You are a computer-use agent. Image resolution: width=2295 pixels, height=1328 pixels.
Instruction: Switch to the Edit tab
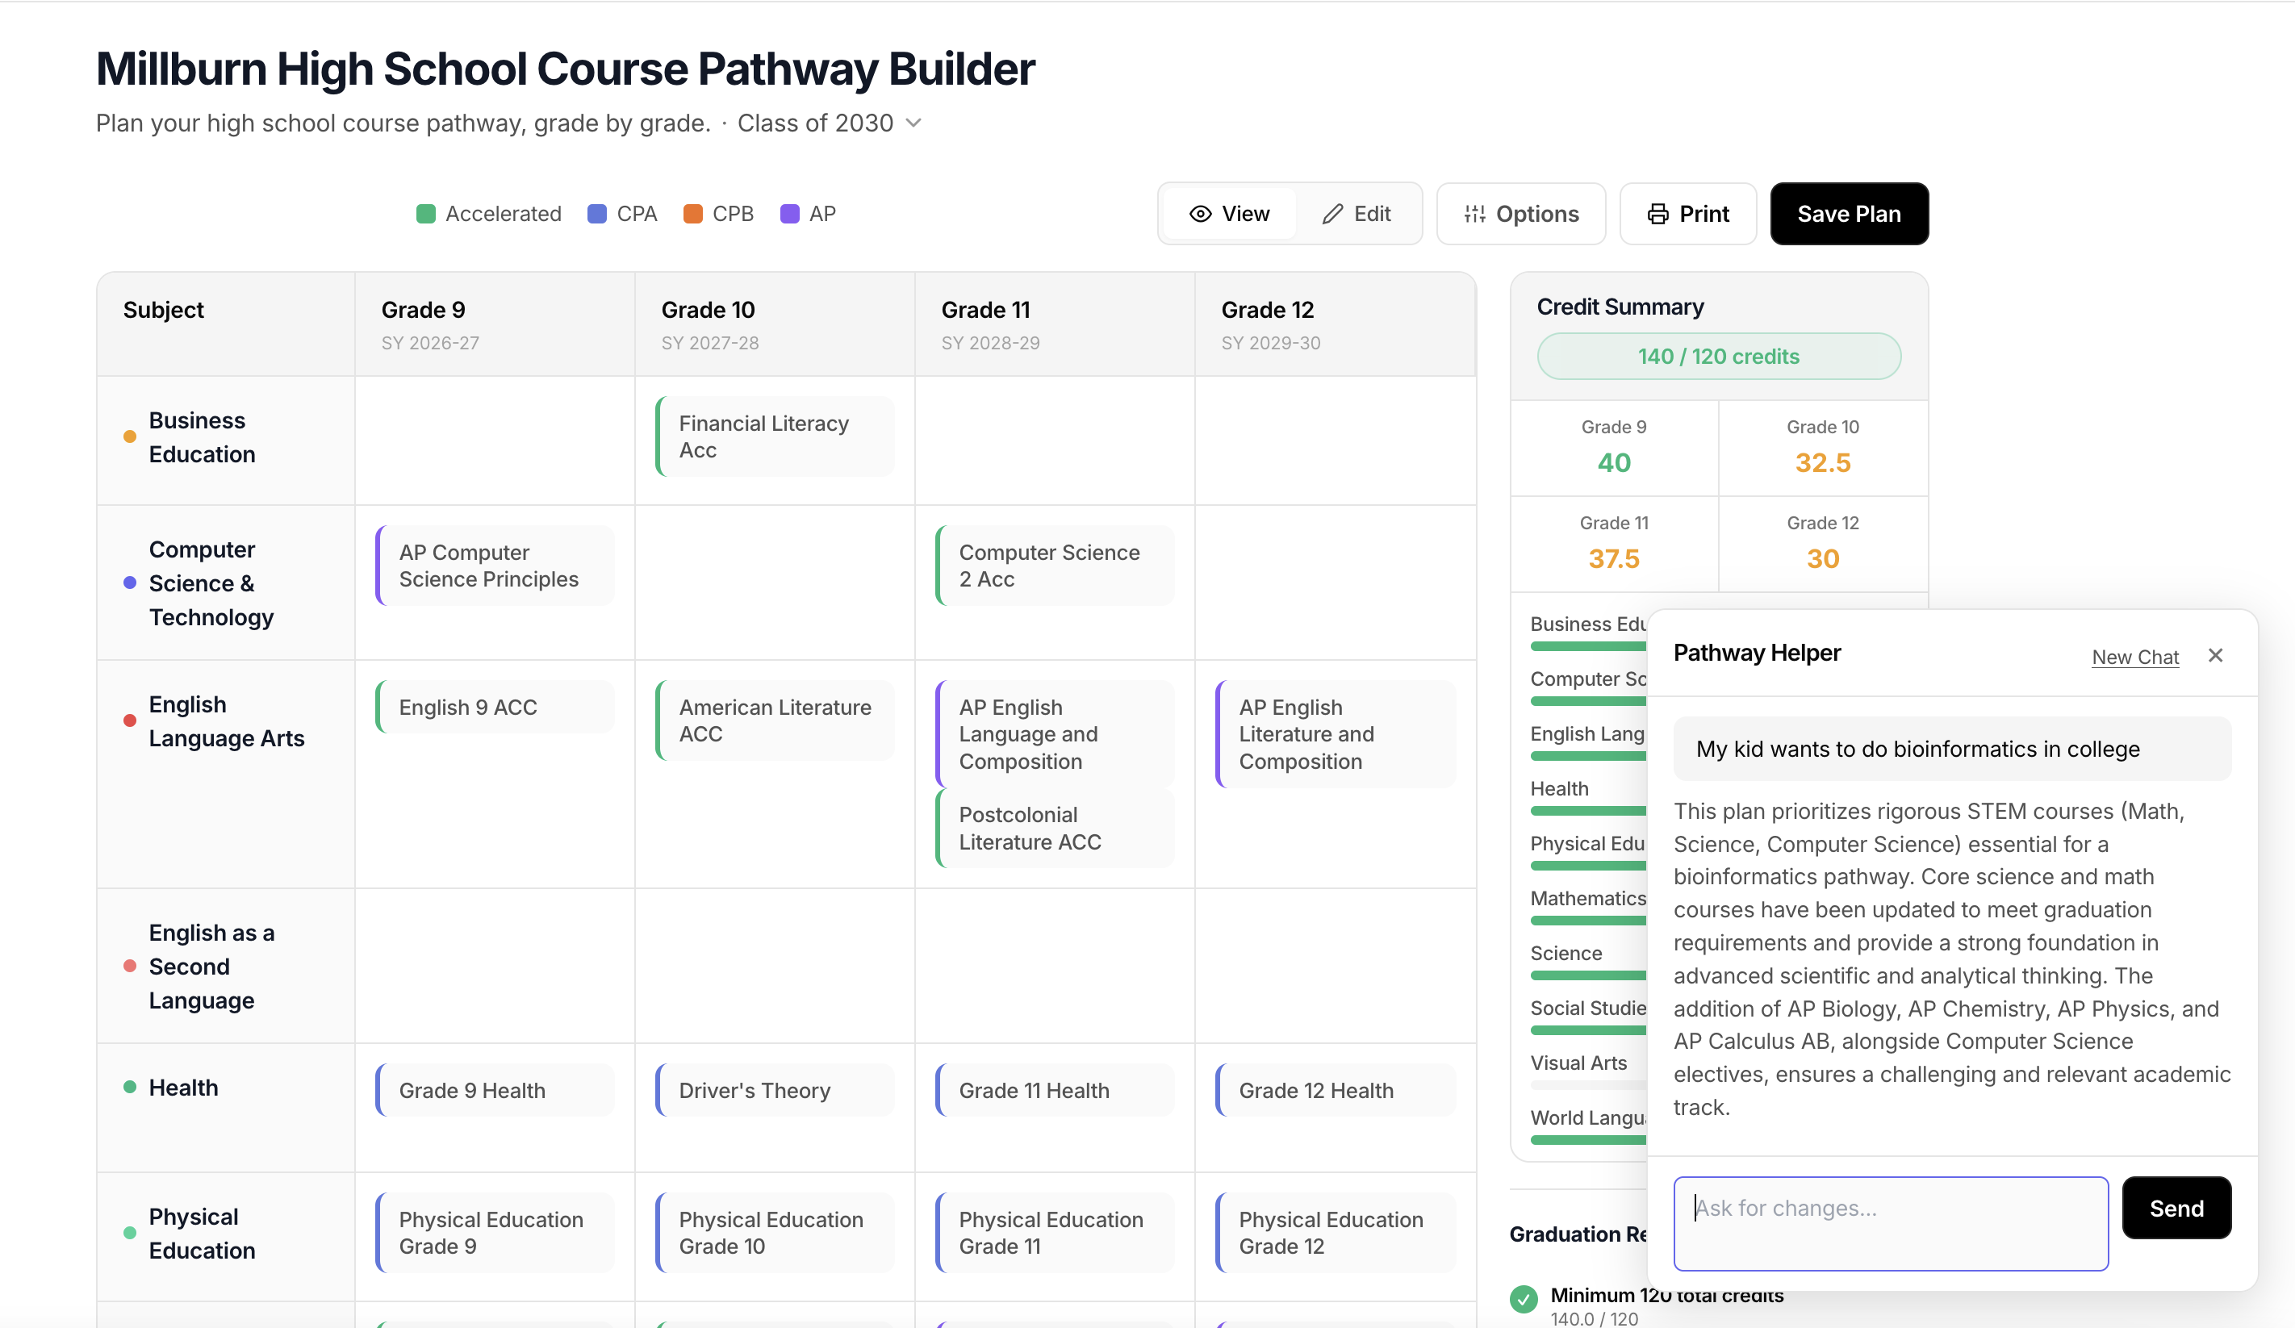point(1357,213)
